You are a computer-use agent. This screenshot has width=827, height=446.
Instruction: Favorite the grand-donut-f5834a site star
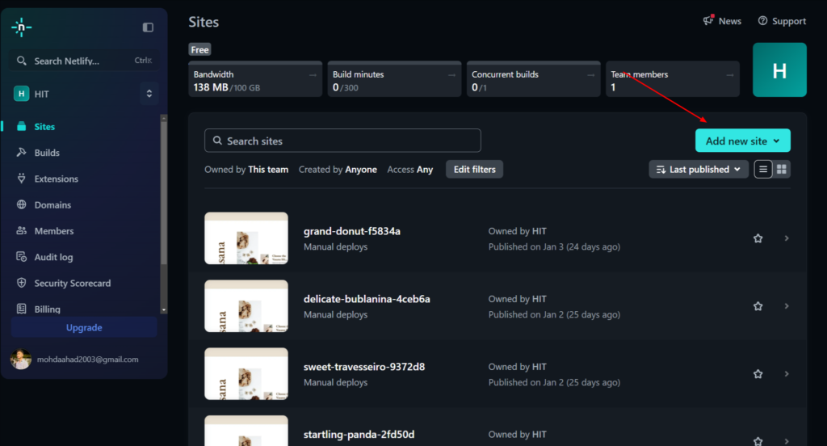tap(758, 238)
